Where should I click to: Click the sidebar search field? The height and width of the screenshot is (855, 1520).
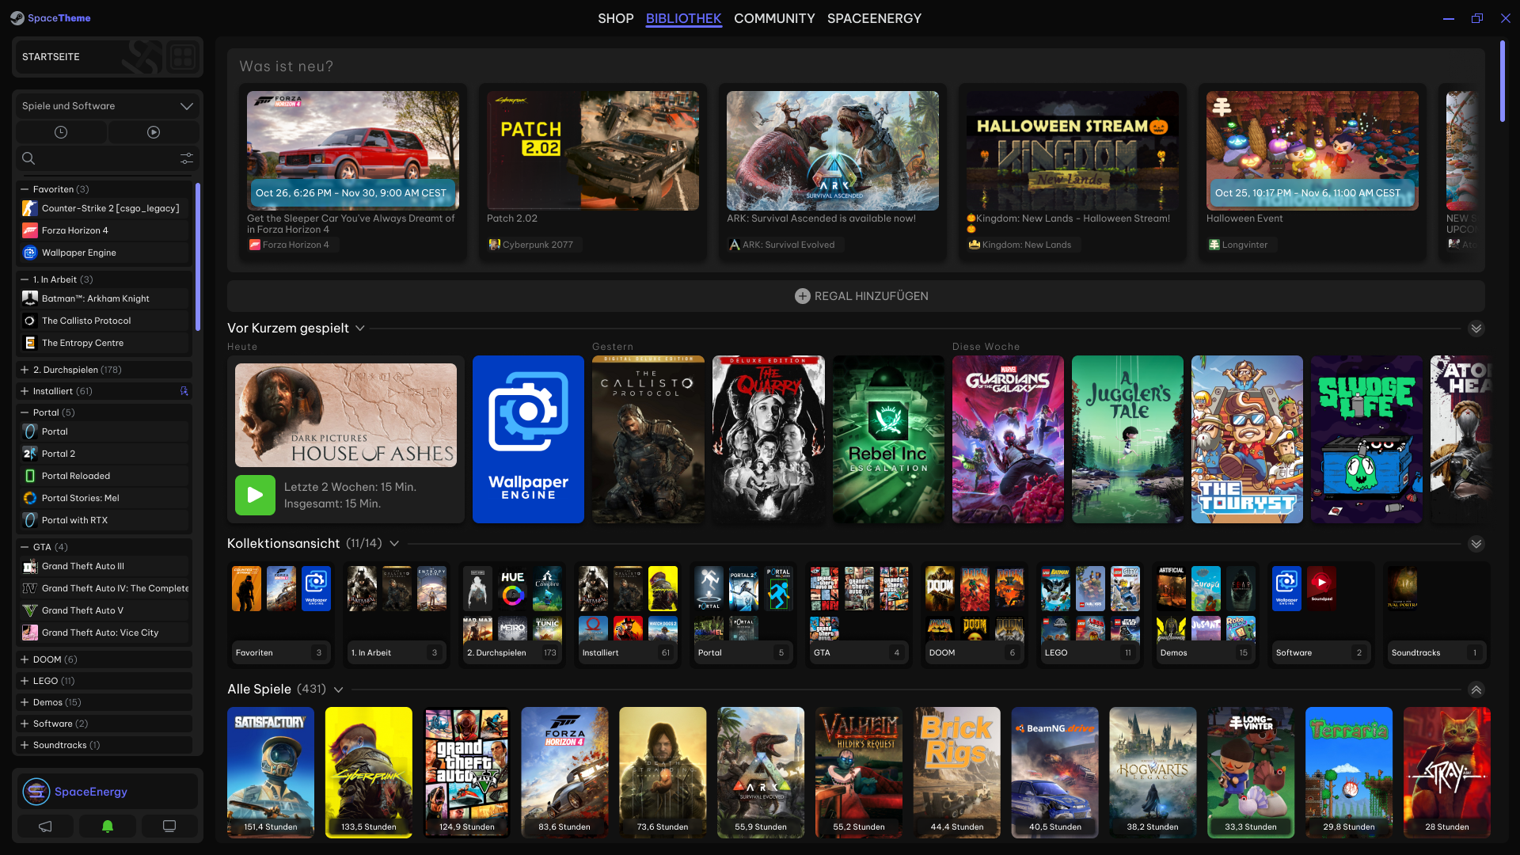click(x=103, y=158)
